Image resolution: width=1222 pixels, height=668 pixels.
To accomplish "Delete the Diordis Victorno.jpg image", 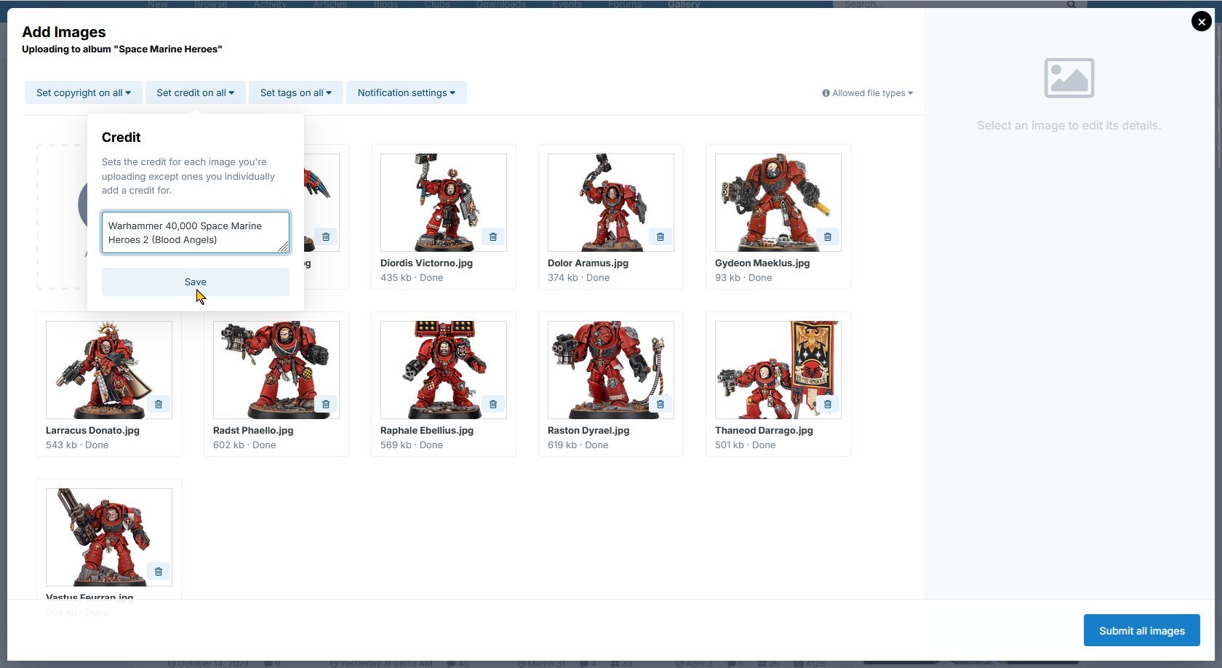I will click(x=492, y=237).
